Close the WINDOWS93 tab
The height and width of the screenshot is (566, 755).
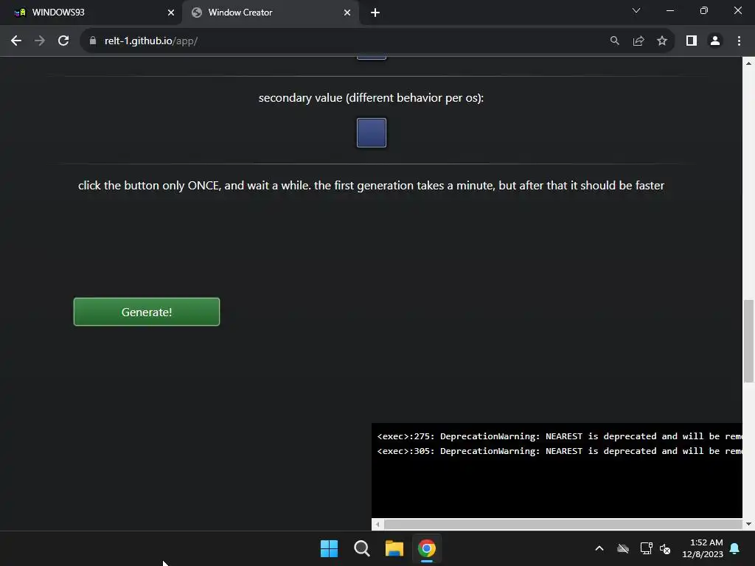171,13
